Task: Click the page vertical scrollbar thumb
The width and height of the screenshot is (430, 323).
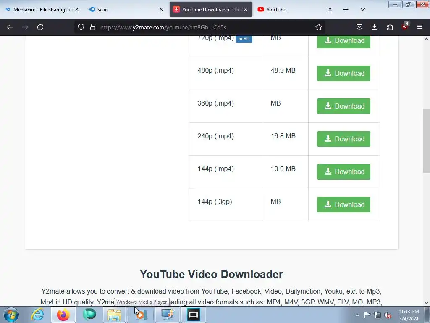Action: point(426,140)
